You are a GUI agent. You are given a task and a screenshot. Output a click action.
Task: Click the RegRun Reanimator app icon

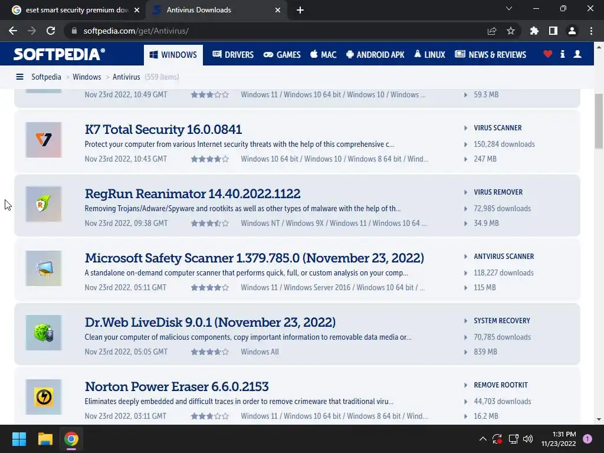[44, 204]
